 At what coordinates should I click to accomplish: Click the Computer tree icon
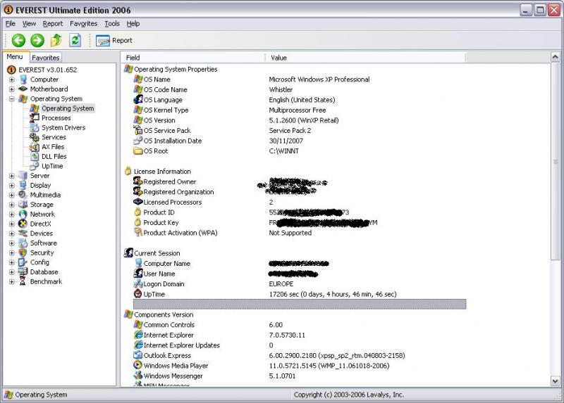point(23,79)
